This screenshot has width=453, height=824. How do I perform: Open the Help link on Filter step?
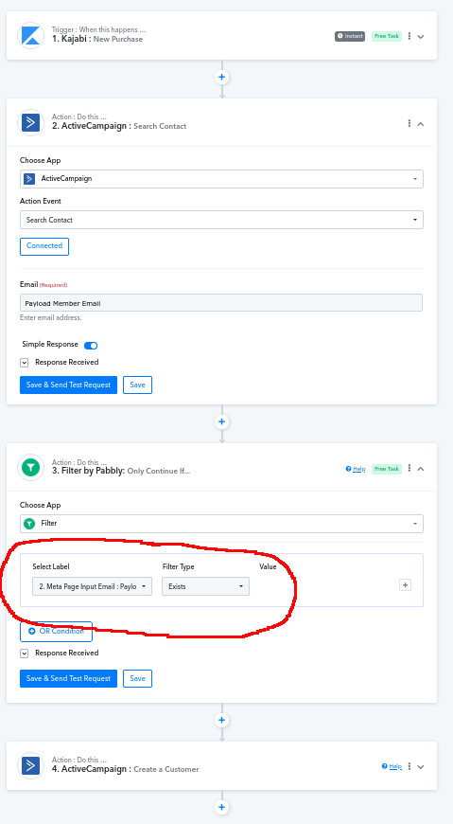point(356,469)
